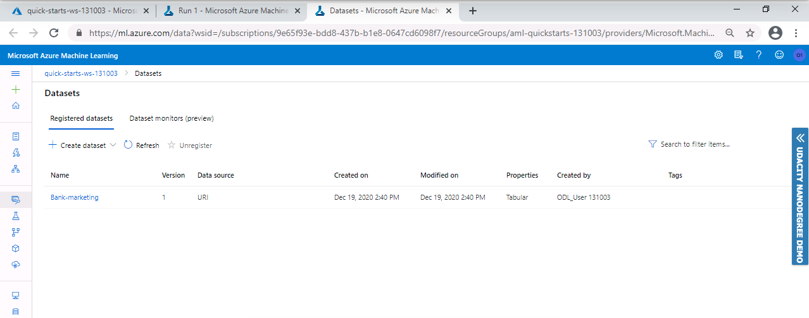Open Datastores cylinder icon
The height and width of the screenshot is (318, 809).
click(16, 312)
